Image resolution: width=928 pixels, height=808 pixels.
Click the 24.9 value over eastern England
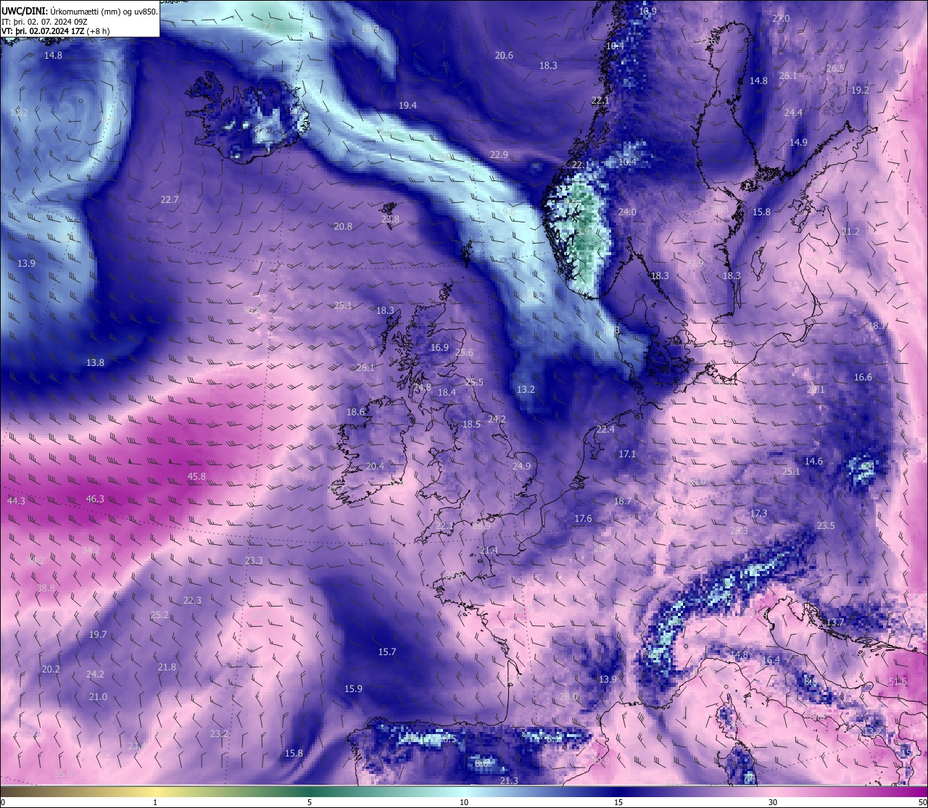click(521, 466)
